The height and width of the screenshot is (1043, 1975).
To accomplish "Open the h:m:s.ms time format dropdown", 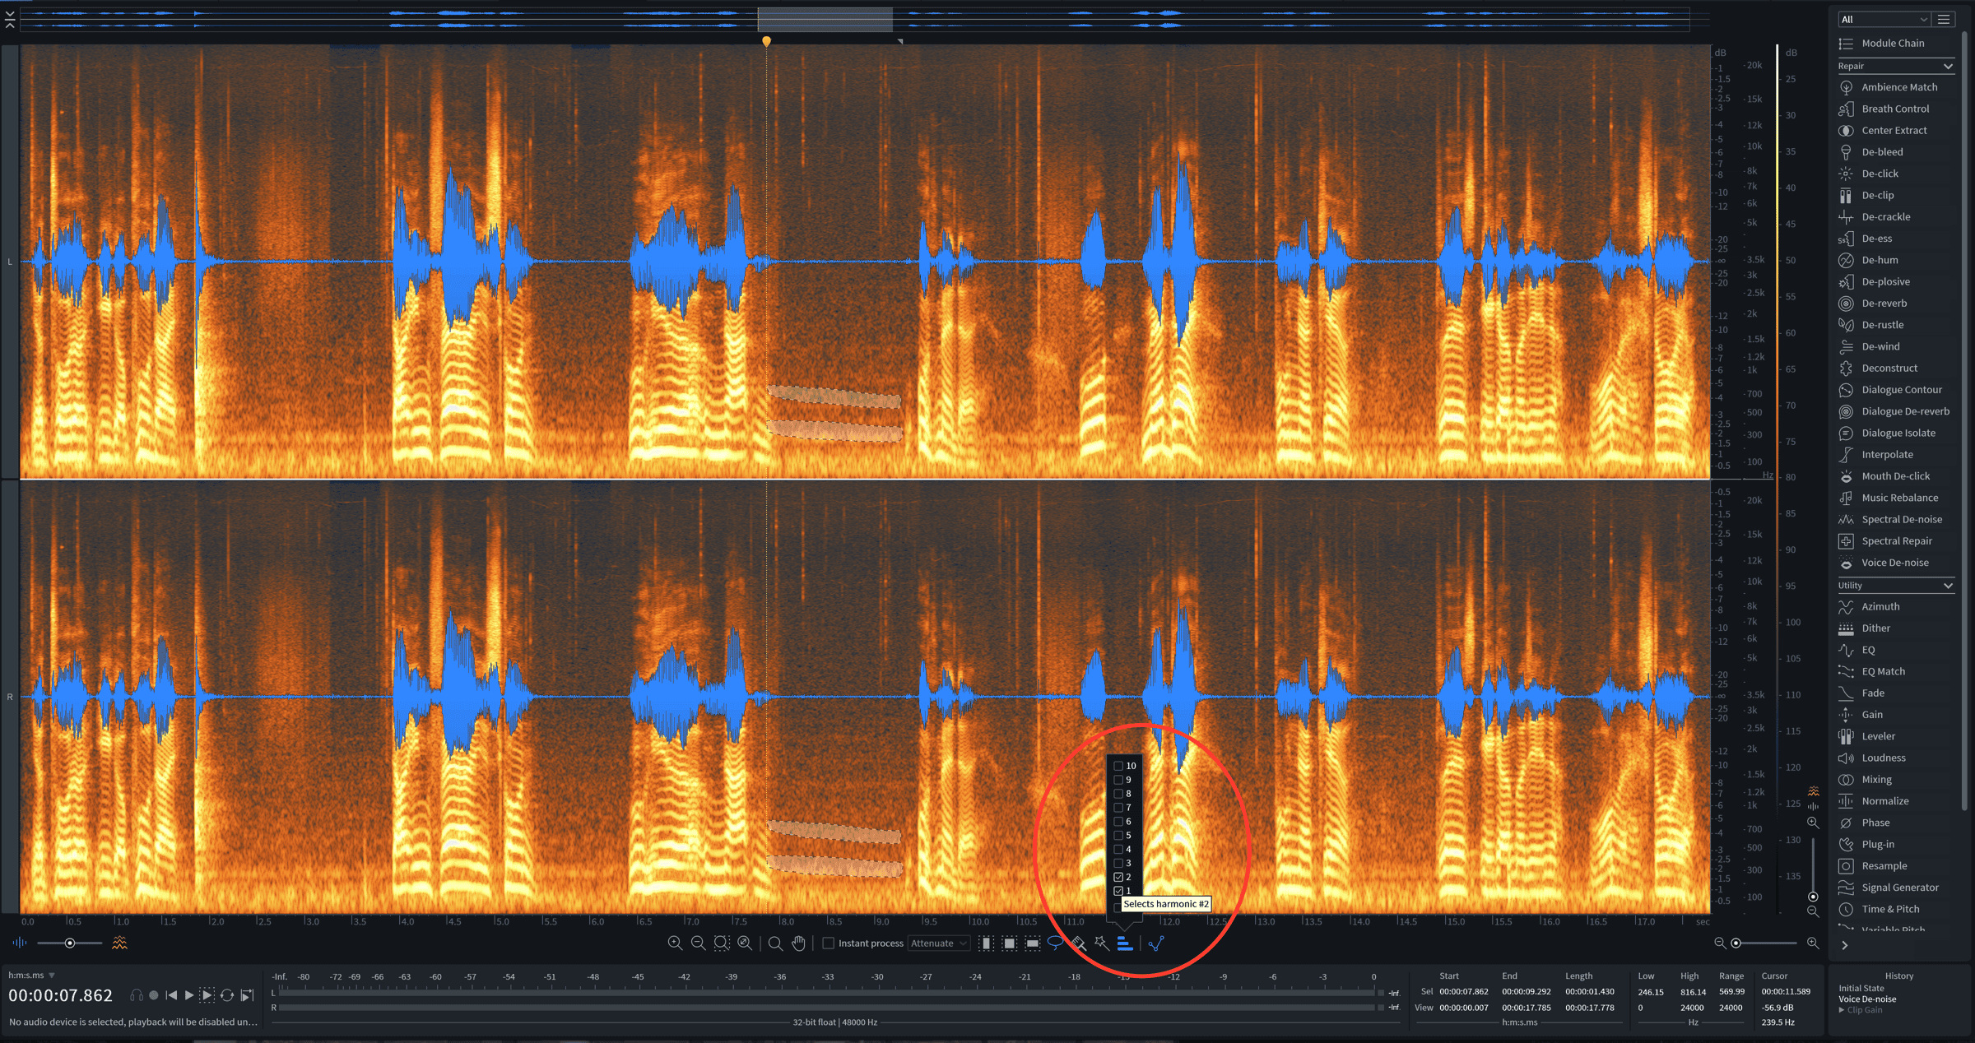I will coord(31,976).
